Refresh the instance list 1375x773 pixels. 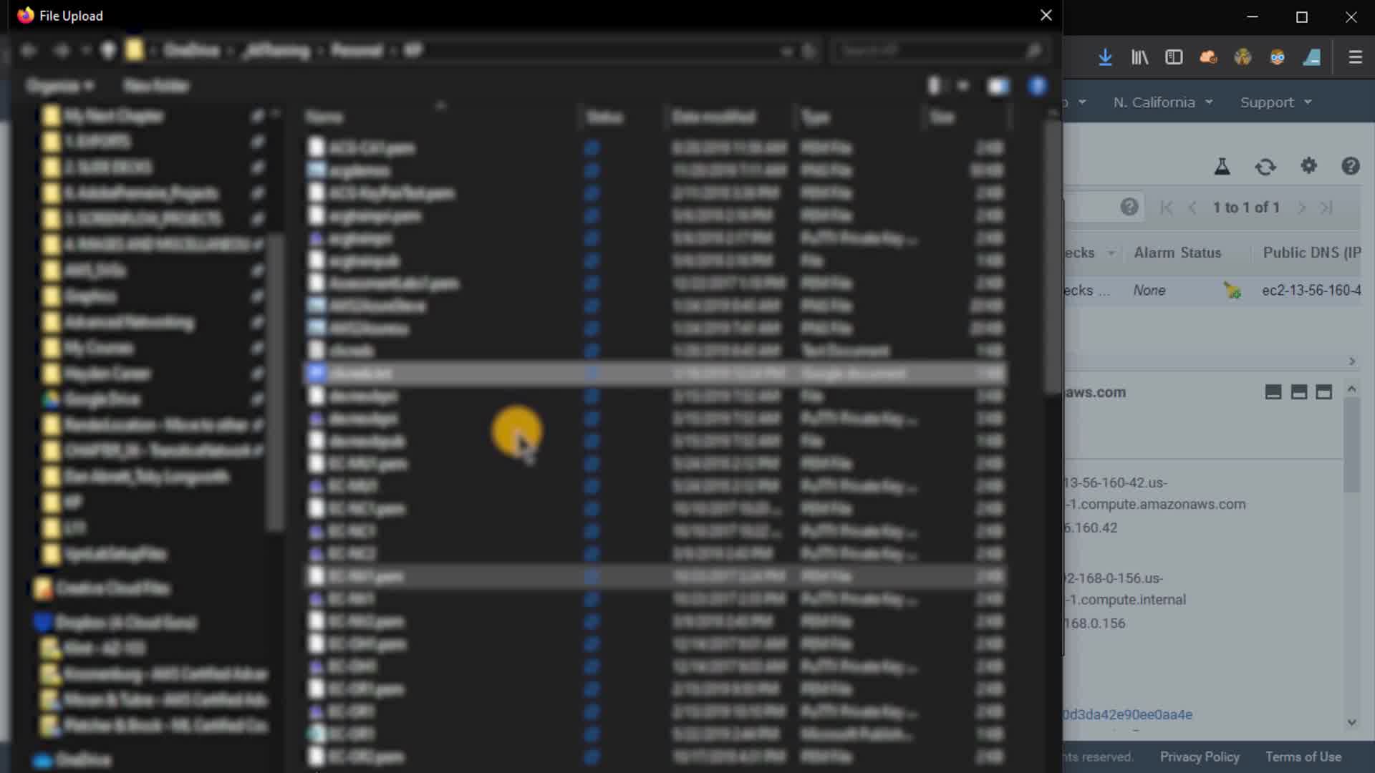(1265, 167)
